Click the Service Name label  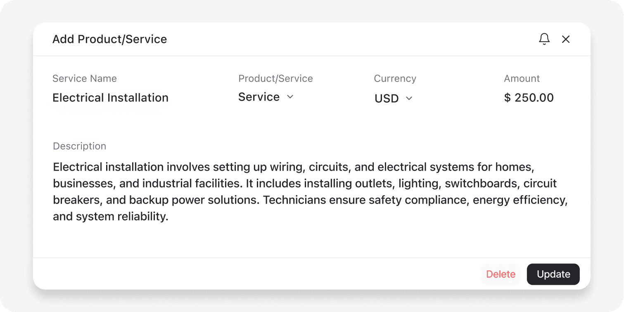point(84,78)
